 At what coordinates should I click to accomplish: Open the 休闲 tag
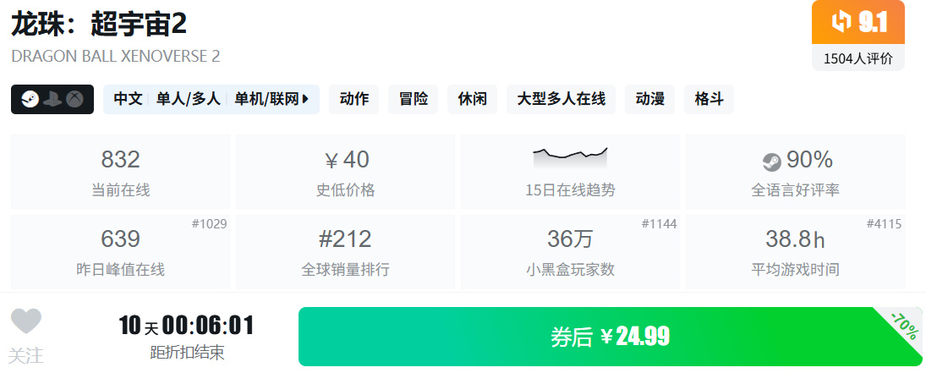click(x=473, y=99)
